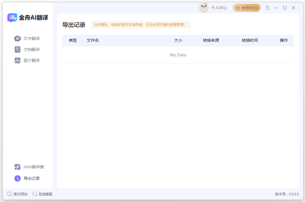Click the No Data placeholder text
The width and height of the screenshot is (305, 202).
pyautogui.click(x=178, y=55)
